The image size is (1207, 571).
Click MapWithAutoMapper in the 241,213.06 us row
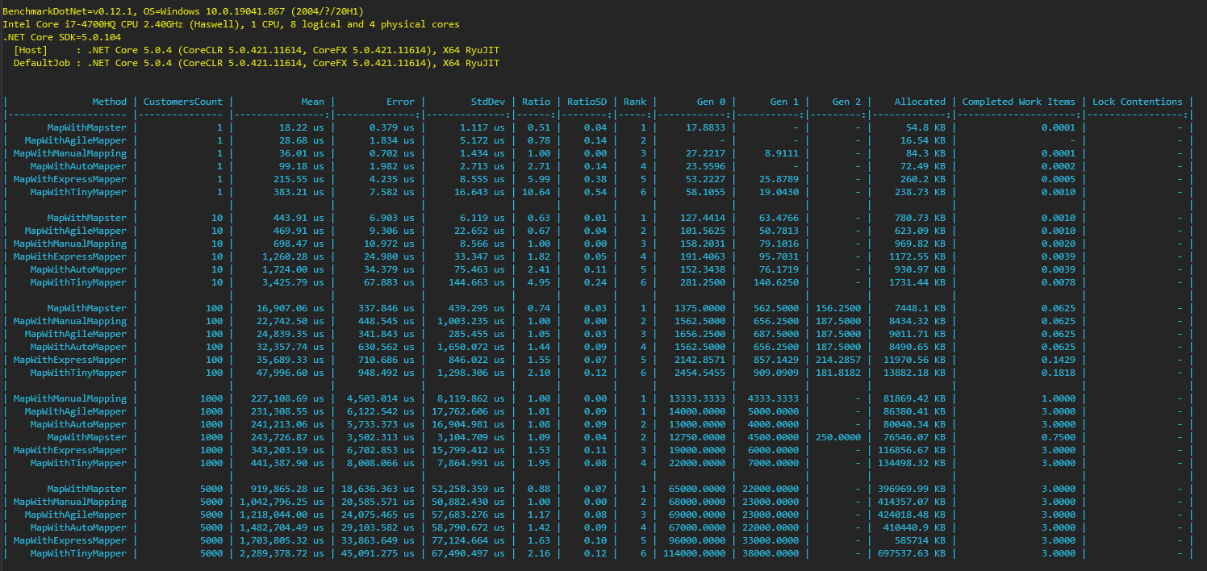(x=78, y=424)
